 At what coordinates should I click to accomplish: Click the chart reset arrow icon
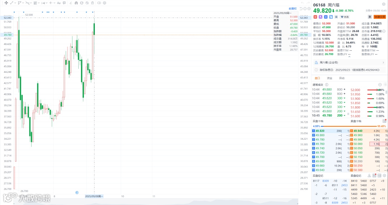coord(301,9)
